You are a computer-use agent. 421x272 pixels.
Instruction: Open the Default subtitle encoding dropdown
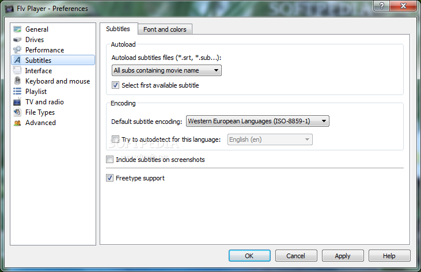[257, 121]
